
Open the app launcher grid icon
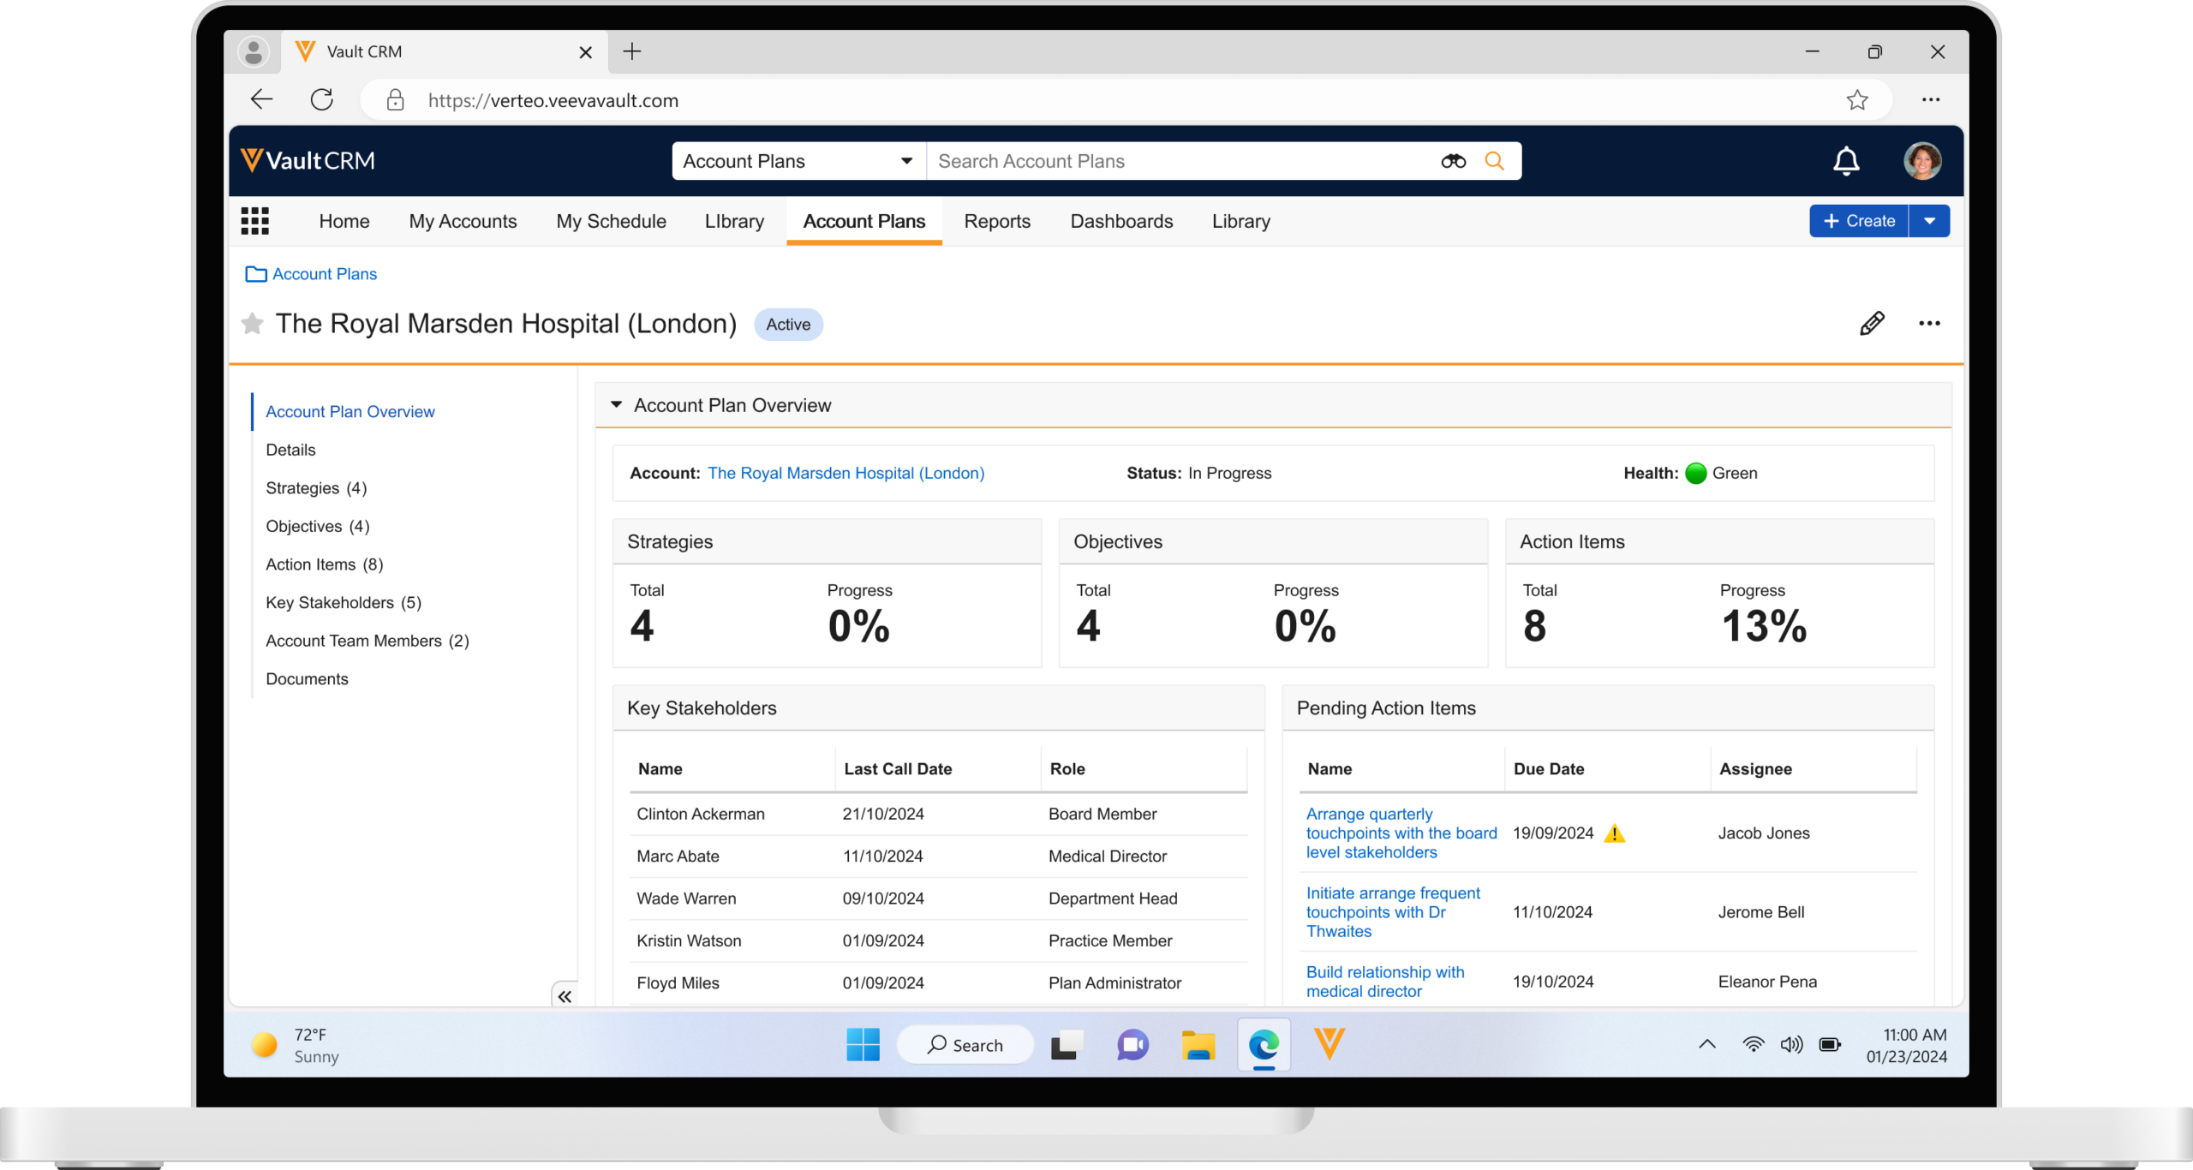pyautogui.click(x=254, y=221)
